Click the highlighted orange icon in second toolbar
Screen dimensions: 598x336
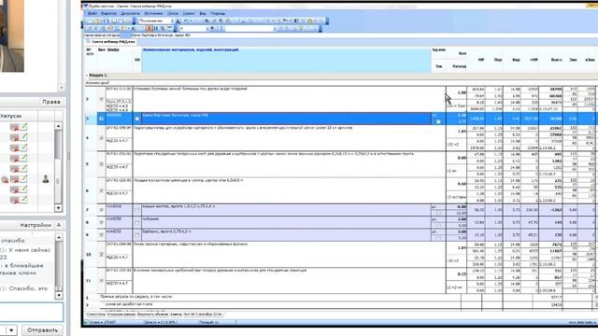(x=149, y=29)
